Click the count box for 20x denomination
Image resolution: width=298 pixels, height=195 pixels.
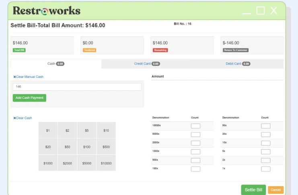[x=266, y=134]
